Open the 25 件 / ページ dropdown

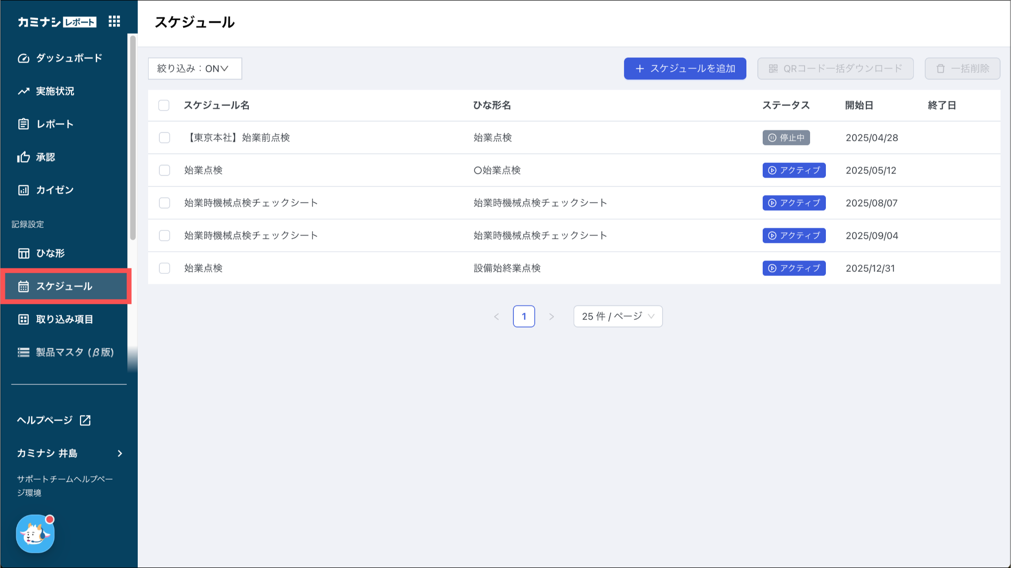click(x=618, y=316)
